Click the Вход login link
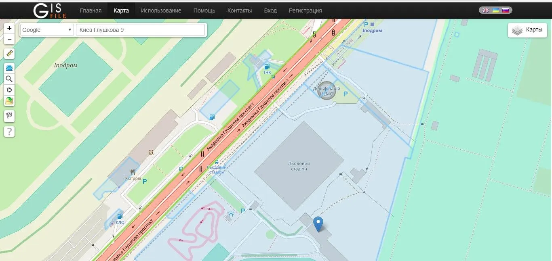 click(270, 10)
